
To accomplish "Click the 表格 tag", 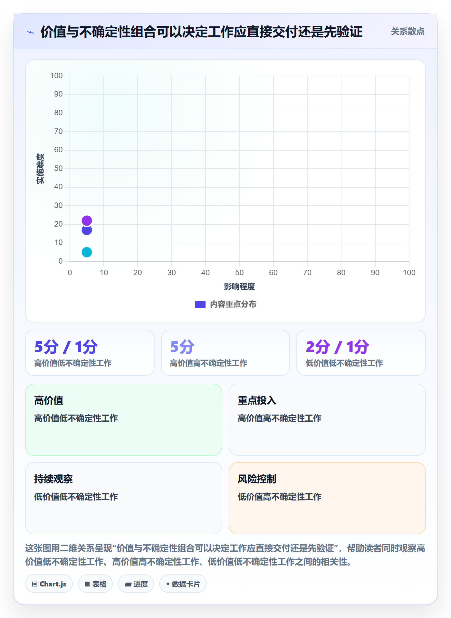I will tap(95, 584).
